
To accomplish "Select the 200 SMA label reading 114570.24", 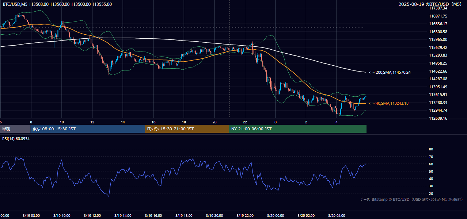I will (390, 72).
